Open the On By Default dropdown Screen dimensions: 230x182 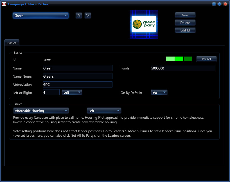(159, 92)
